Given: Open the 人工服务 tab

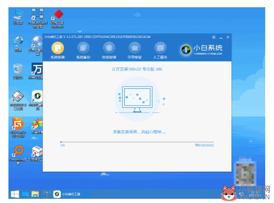Looking at the screenshot, I should [160, 50].
